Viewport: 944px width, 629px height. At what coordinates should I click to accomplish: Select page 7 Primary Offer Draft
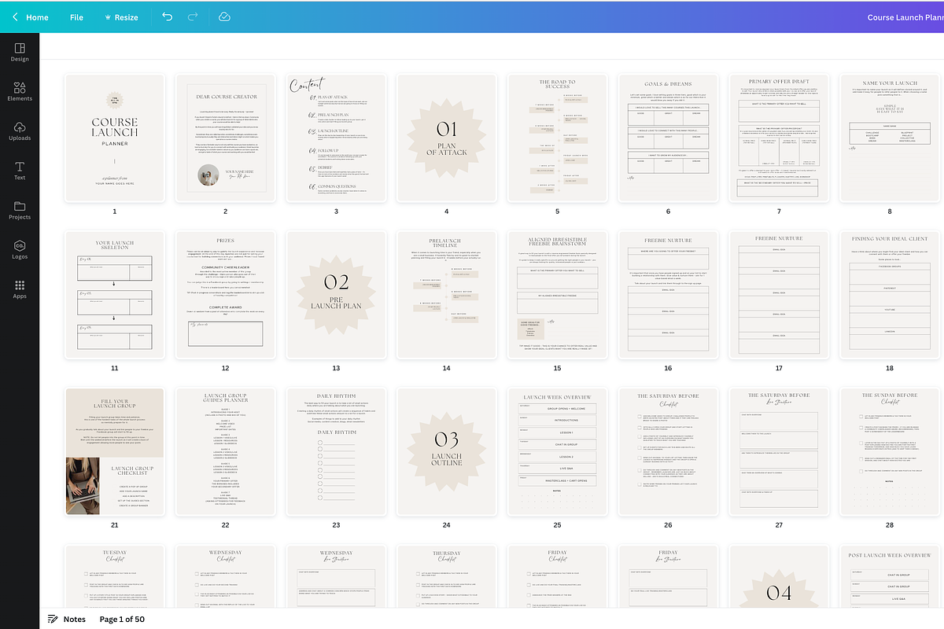click(779, 138)
